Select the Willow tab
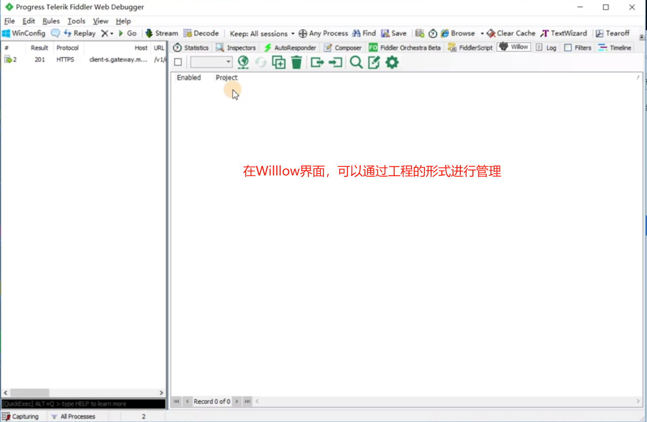The width and height of the screenshot is (647, 422). 514,47
